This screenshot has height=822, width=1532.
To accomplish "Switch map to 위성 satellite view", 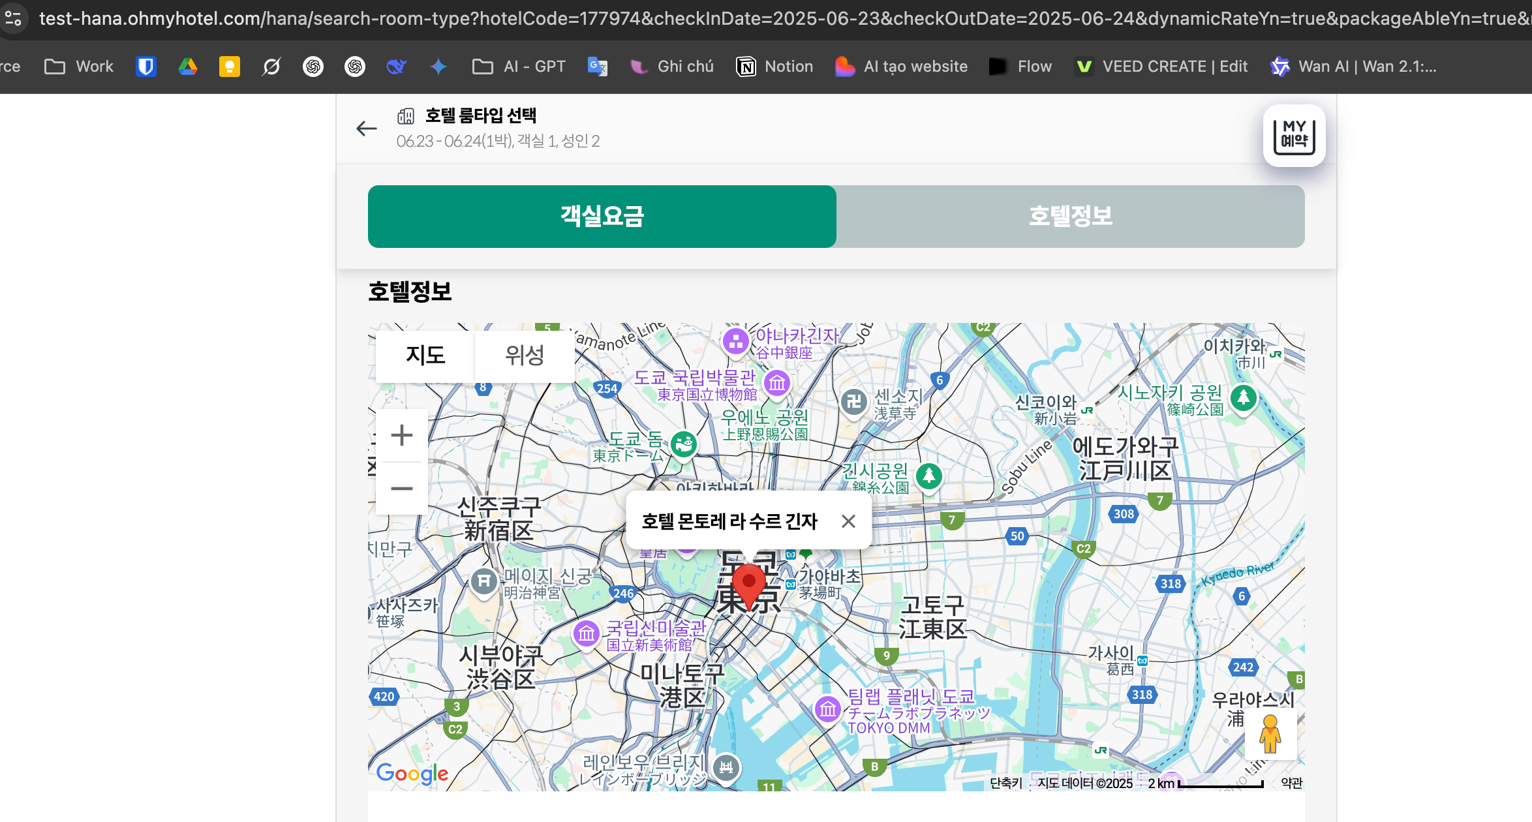I will tap(524, 356).
